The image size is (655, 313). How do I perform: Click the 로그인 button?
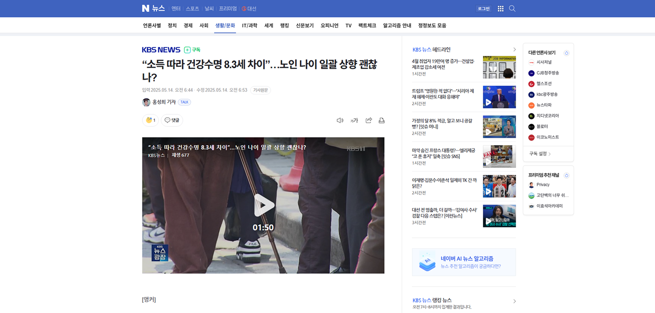pos(483,9)
